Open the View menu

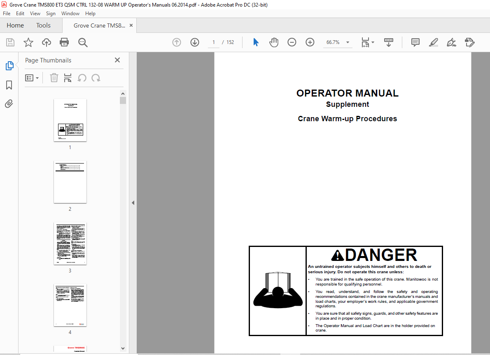pyautogui.click(x=35, y=14)
